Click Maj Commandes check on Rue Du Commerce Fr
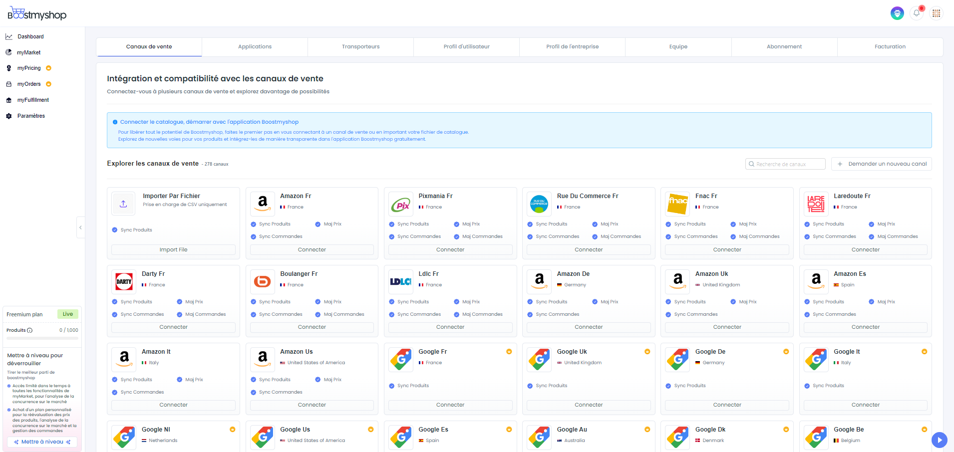Viewport: 954px width, 452px height. click(x=595, y=237)
